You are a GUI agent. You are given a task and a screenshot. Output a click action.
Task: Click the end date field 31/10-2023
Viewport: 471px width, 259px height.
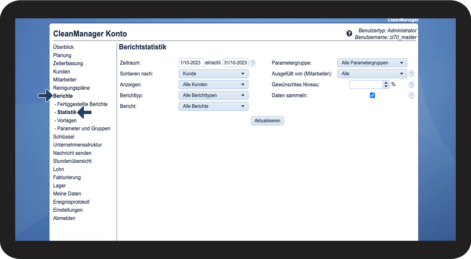(235, 63)
